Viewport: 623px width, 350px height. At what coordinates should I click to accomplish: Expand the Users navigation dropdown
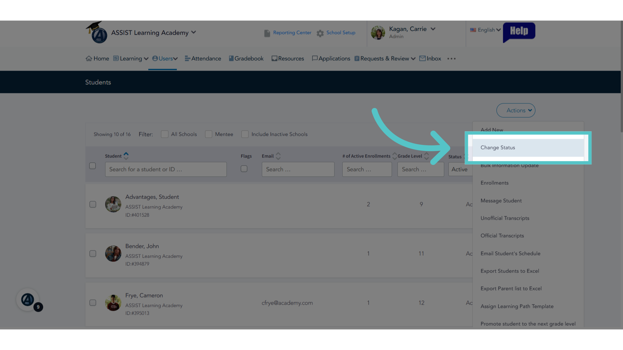click(176, 59)
